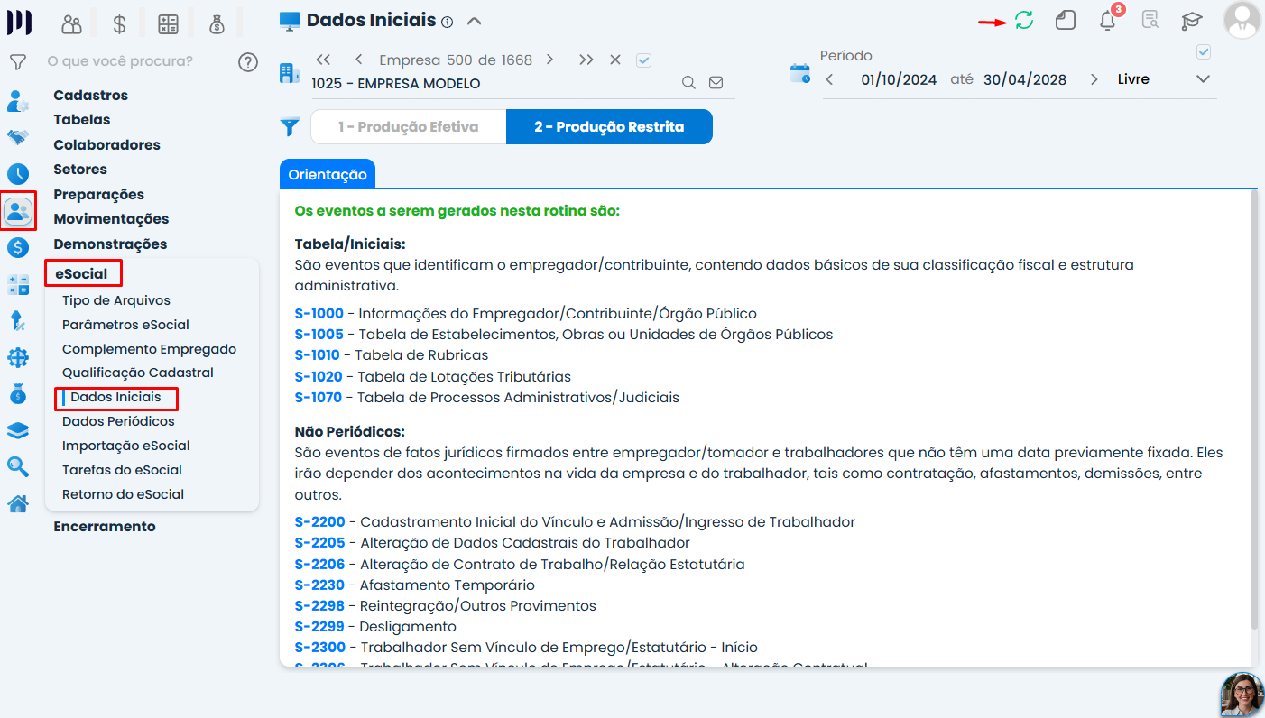This screenshot has height=718, width=1265.
Task: Open the clock icon in left sidebar
Action: point(17,174)
